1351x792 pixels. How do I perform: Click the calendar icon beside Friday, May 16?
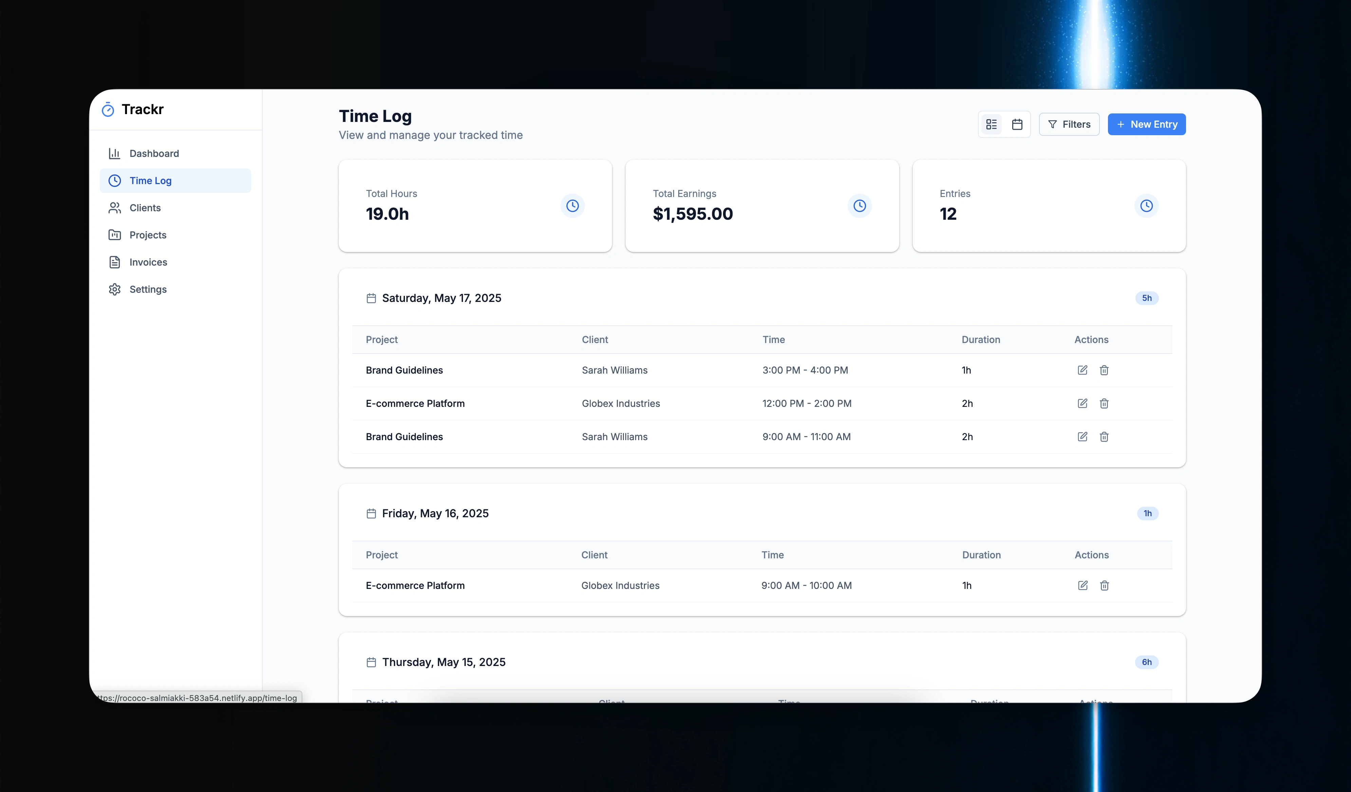[371, 514]
